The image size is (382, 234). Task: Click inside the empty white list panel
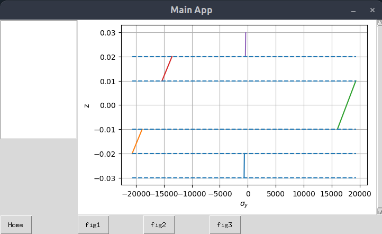[x=39, y=79]
